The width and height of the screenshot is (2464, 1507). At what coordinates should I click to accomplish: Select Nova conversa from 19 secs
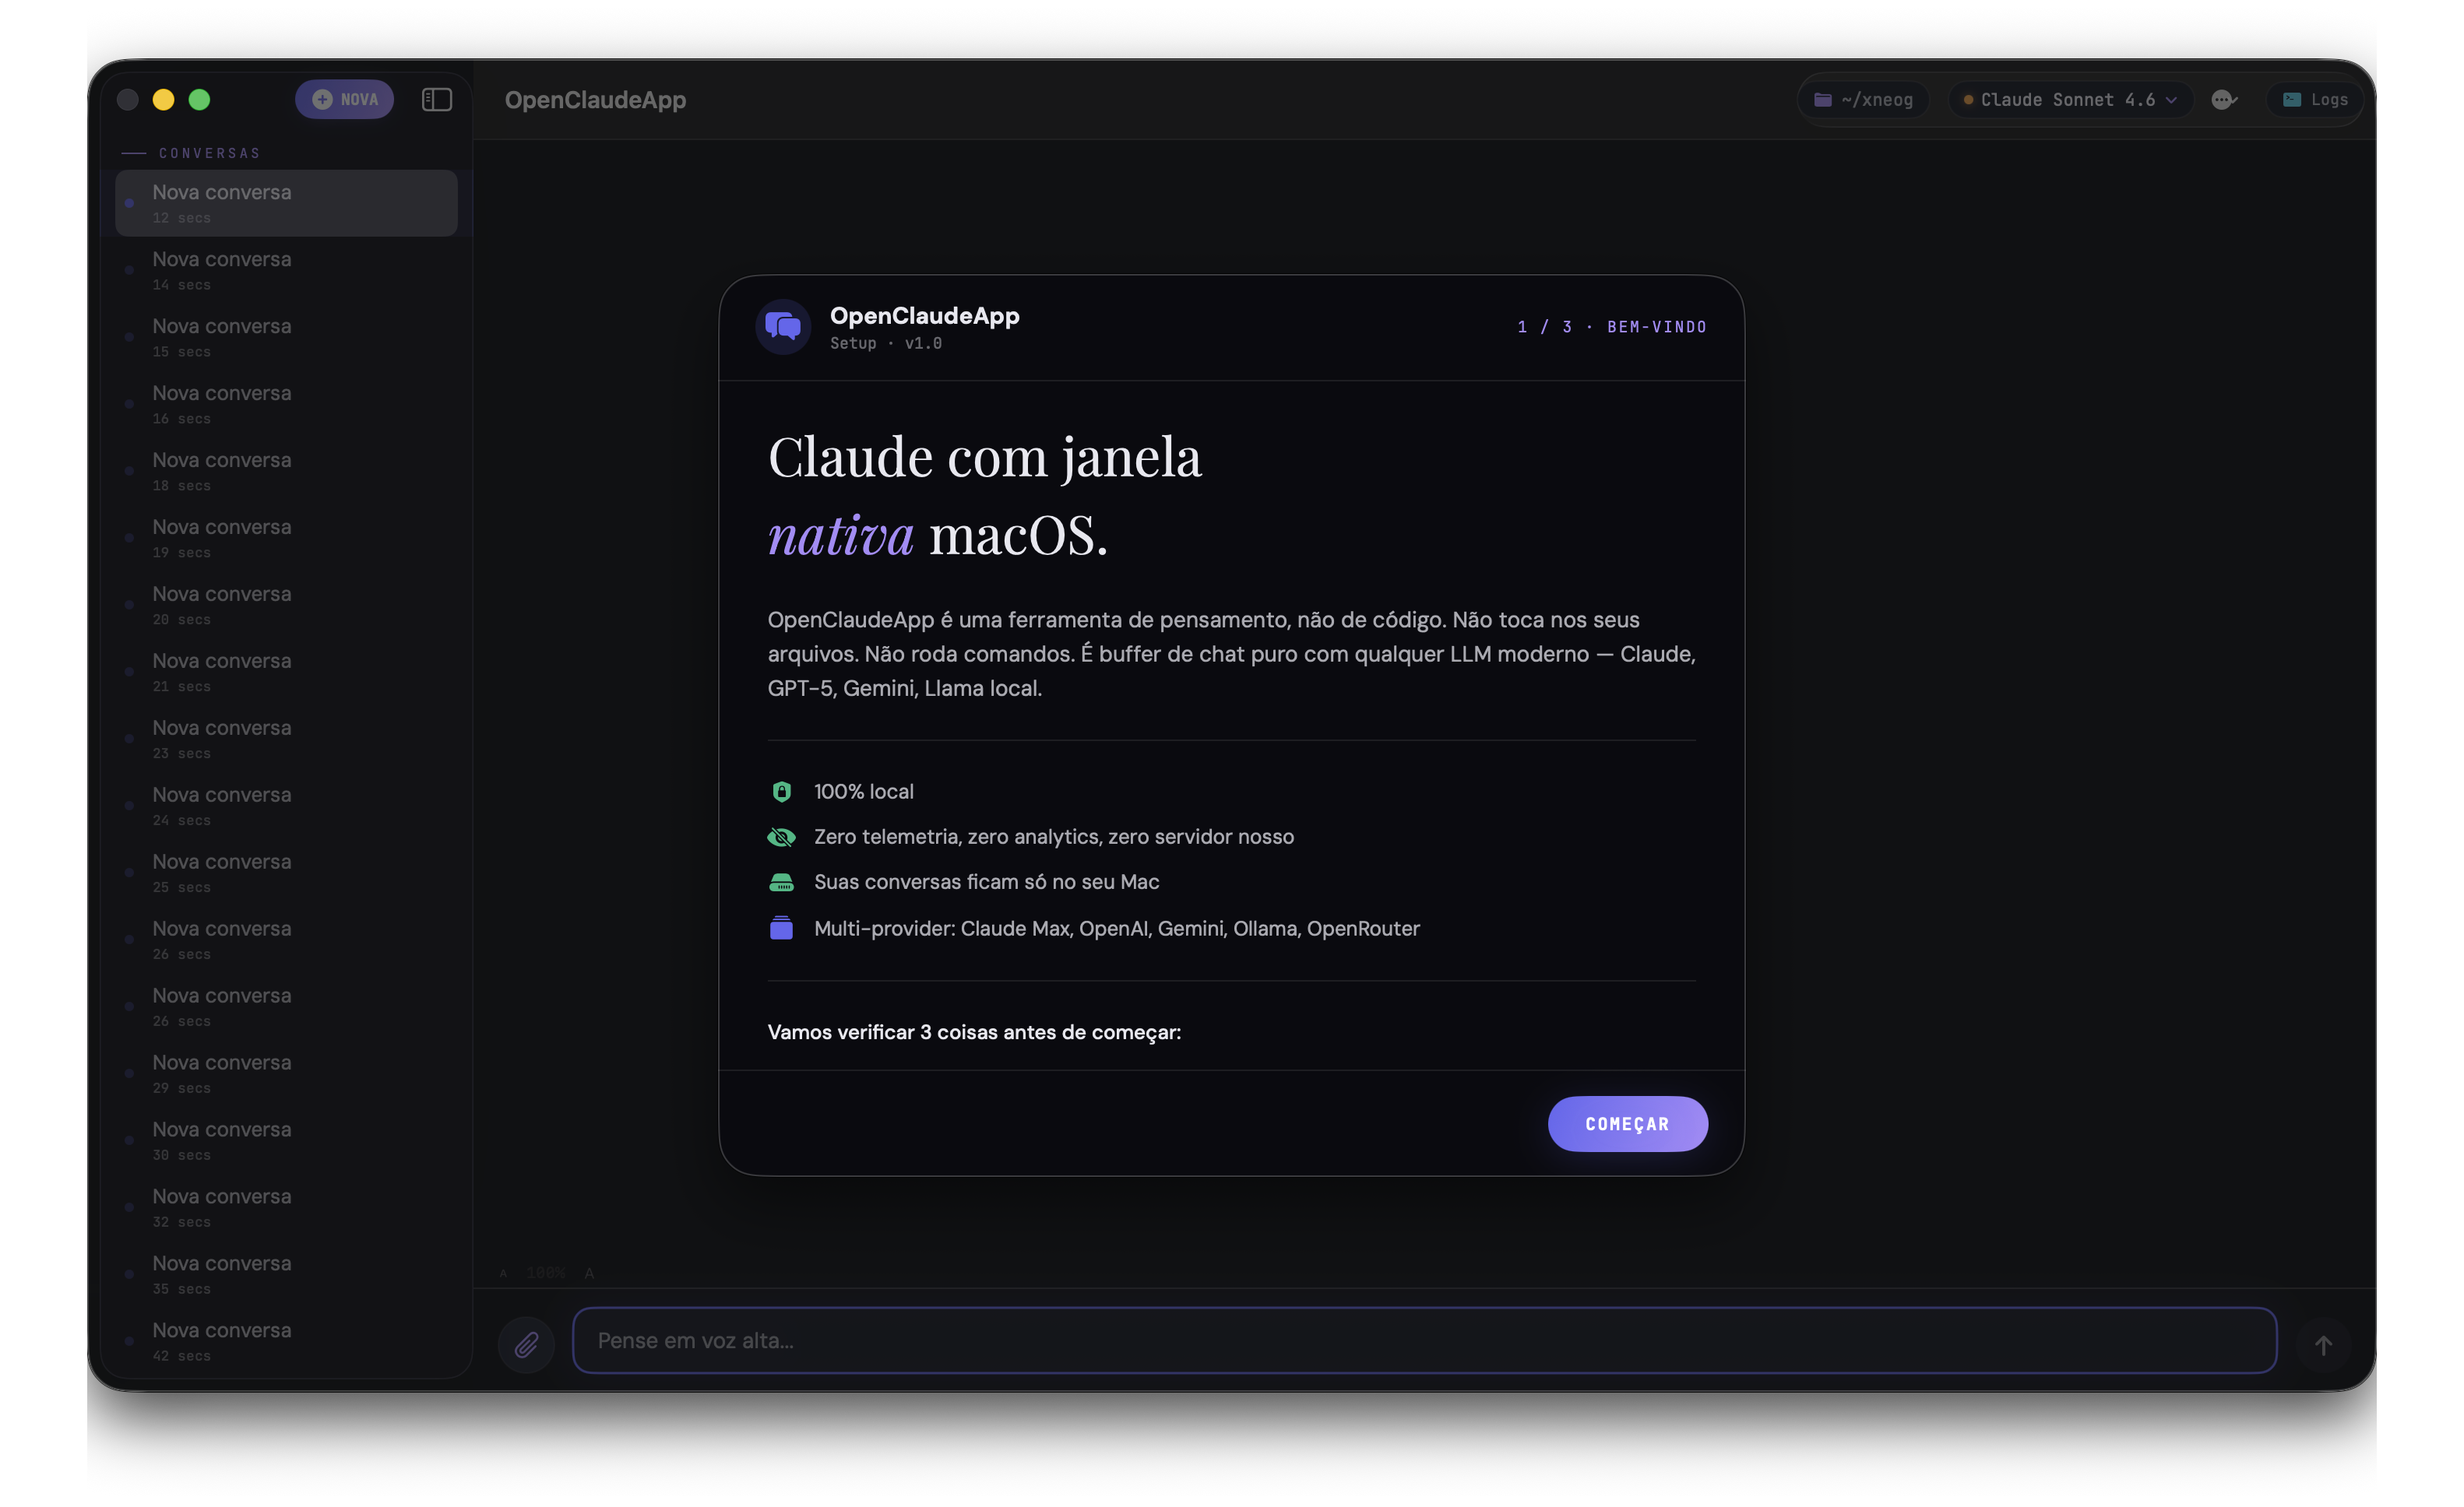pos(286,538)
